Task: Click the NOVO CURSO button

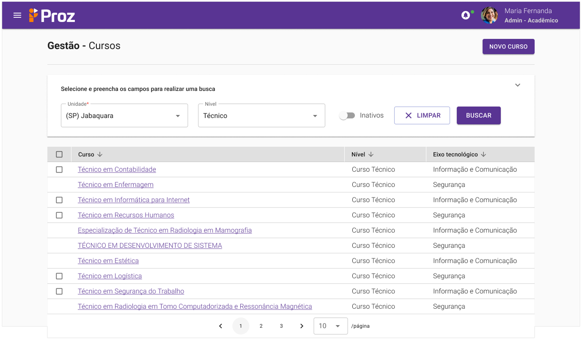Action: [508, 47]
